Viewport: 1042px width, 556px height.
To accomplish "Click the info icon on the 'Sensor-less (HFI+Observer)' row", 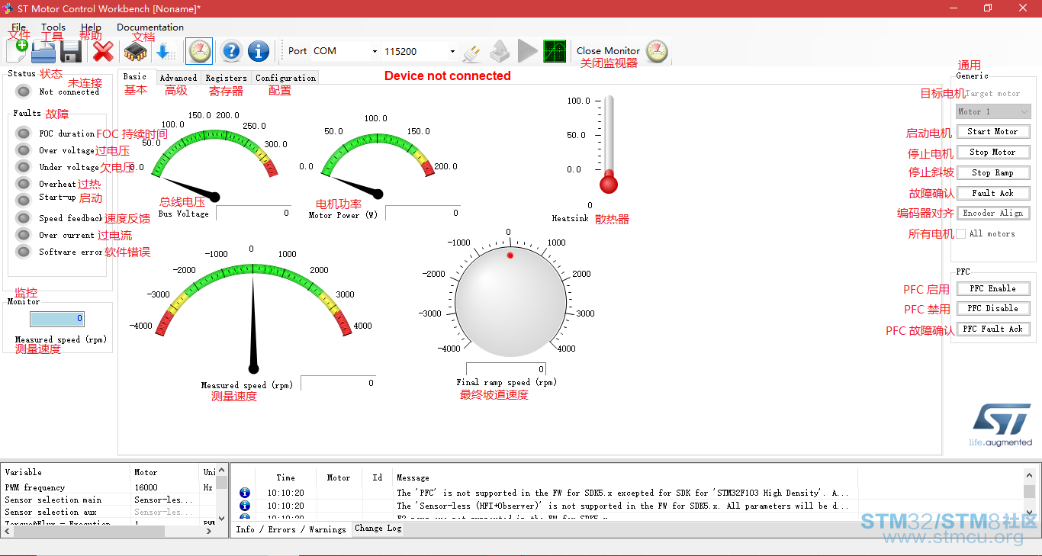I will click(245, 506).
